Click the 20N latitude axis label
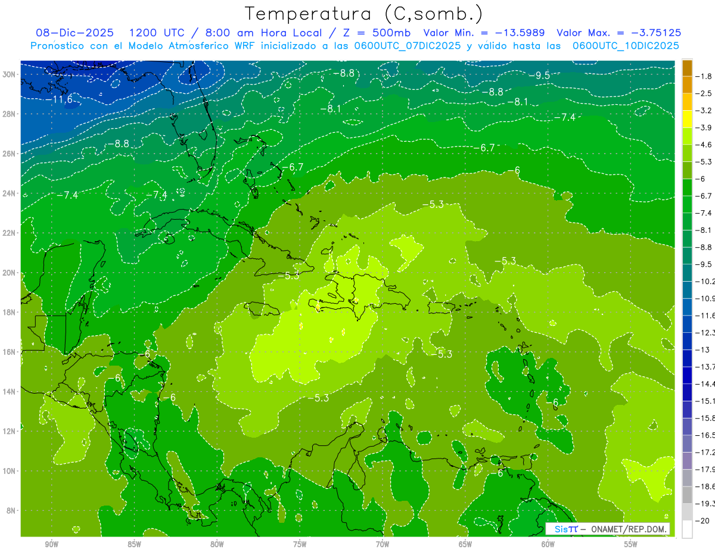Image resolution: width=715 pixels, height=552 pixels. 10,273
